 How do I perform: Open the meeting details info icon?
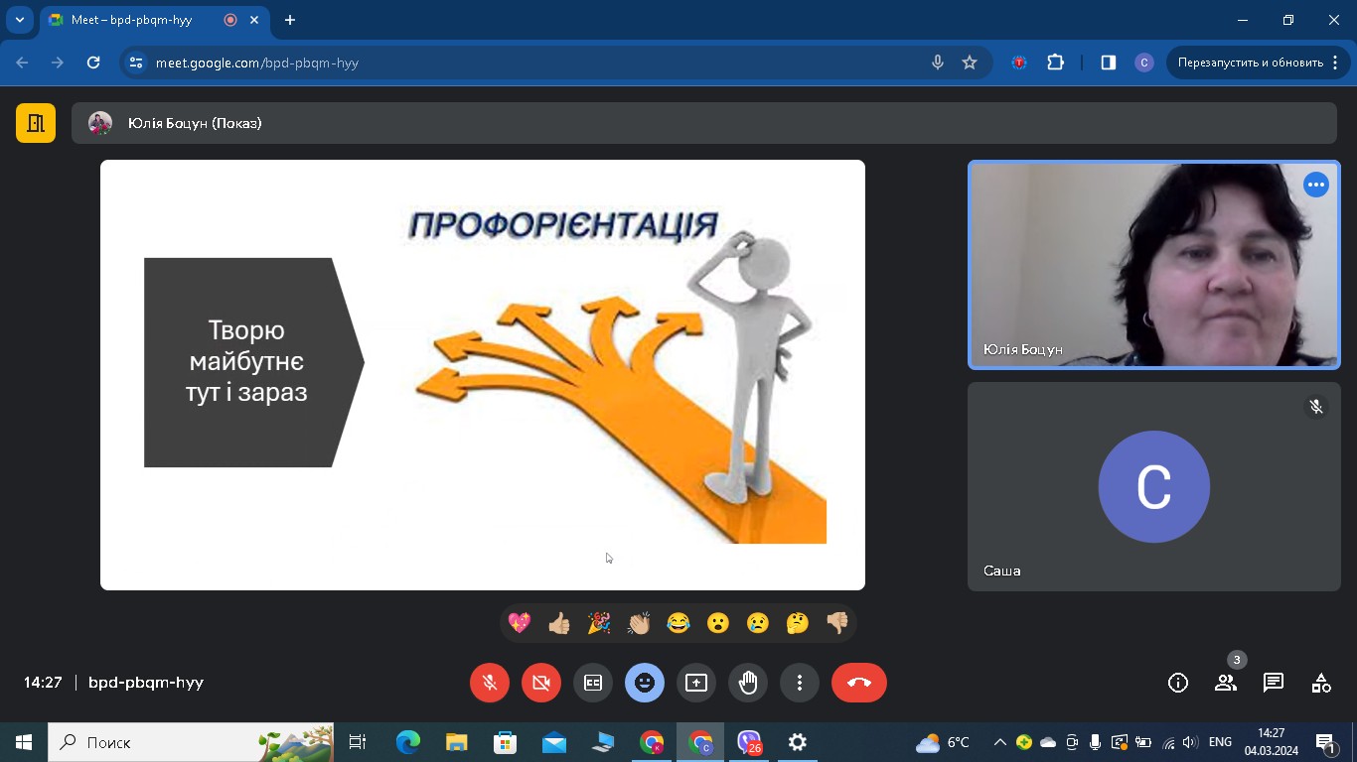(1178, 683)
